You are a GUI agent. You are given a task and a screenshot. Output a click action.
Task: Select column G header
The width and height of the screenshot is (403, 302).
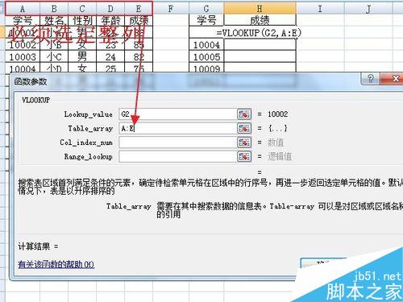[206, 9]
